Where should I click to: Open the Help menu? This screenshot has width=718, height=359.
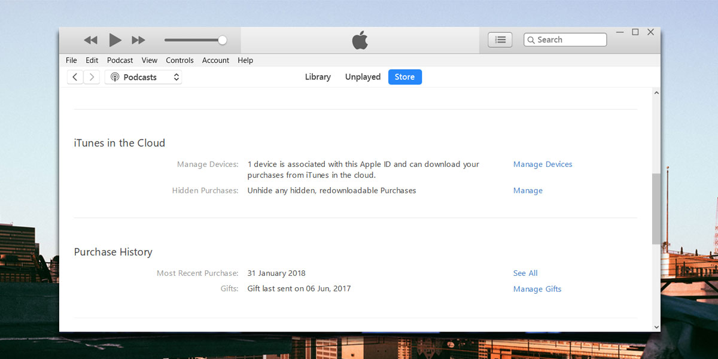click(x=245, y=60)
